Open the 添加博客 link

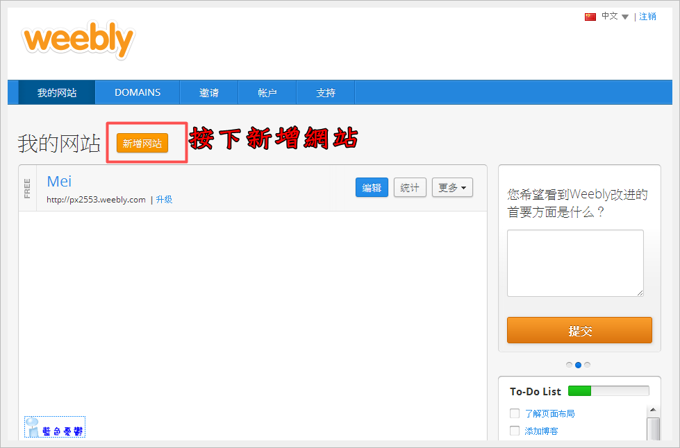pos(541,431)
